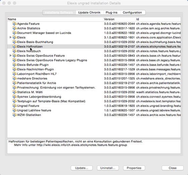
Task: Sort the list by Id column header
Action: pyautogui.click(x=158, y=19)
